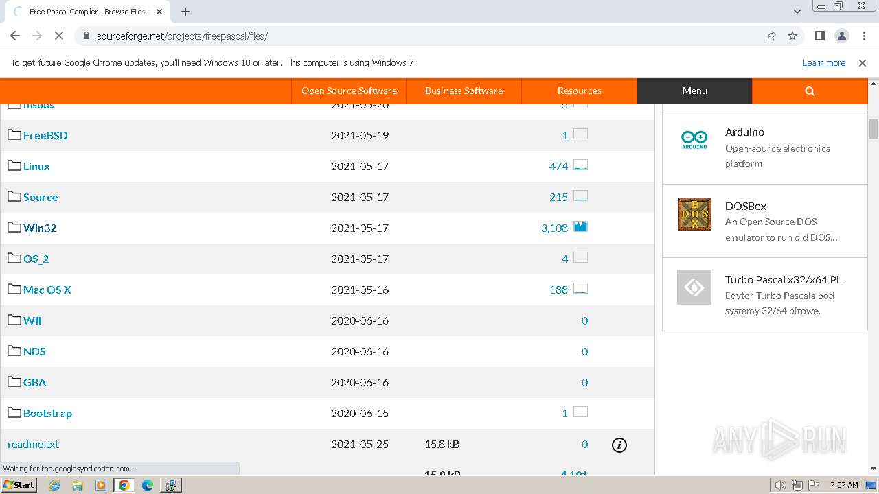Screen dimensions: 879x494
Task: Follow the Learn more link
Action: 824,62
